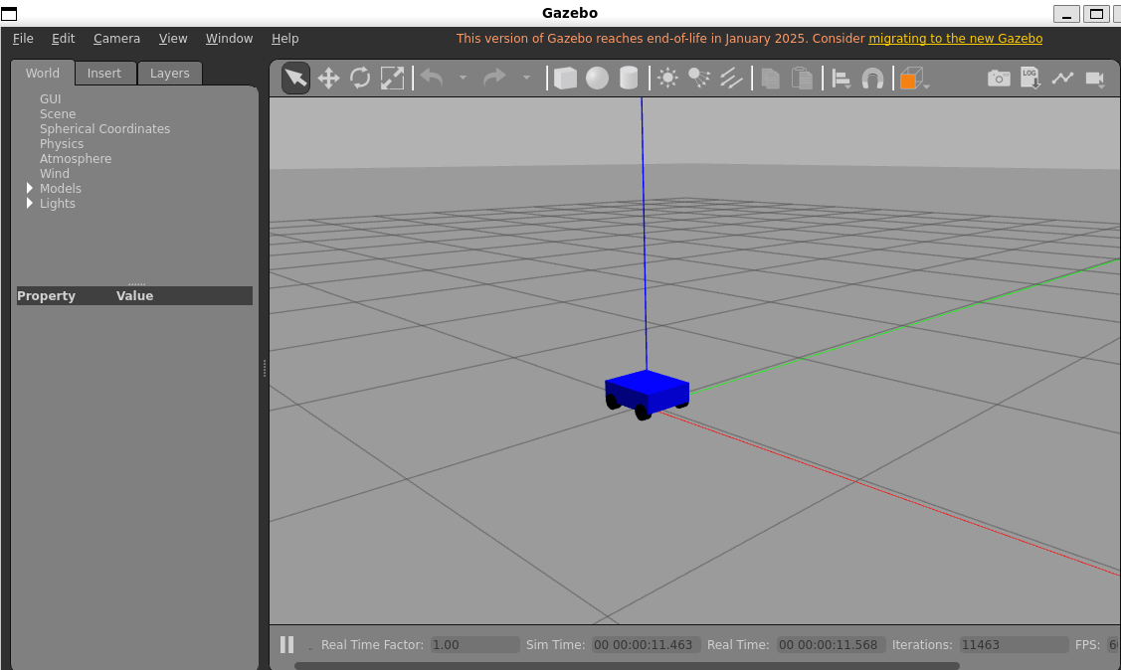
Task: Pause the simulation
Action: [x=286, y=644]
